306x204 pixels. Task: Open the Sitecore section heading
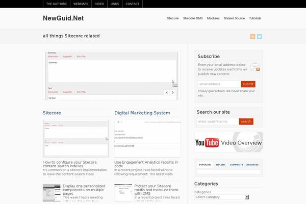[x=52, y=113]
